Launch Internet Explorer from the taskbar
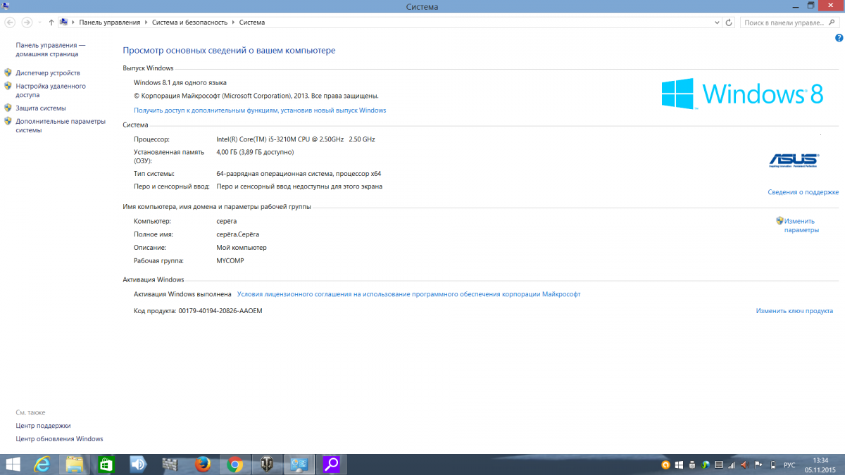Image resolution: width=845 pixels, height=475 pixels. point(43,464)
